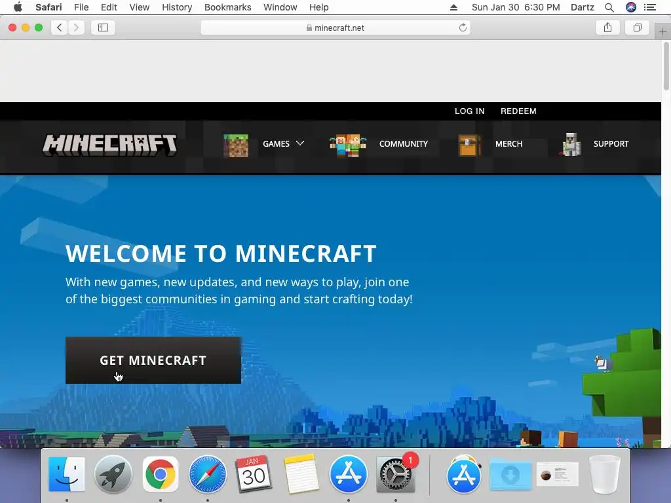The image size is (671, 503).
Task: Open App Store left of System Preferences
Action: coord(349,474)
